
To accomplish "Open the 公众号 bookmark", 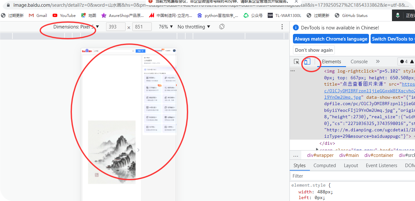I will tap(253, 15).
